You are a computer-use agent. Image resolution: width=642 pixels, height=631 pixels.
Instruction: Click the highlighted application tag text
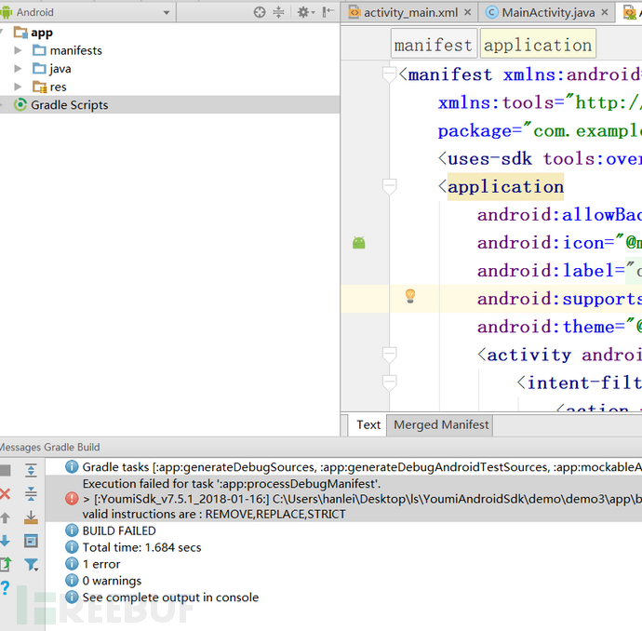click(505, 187)
